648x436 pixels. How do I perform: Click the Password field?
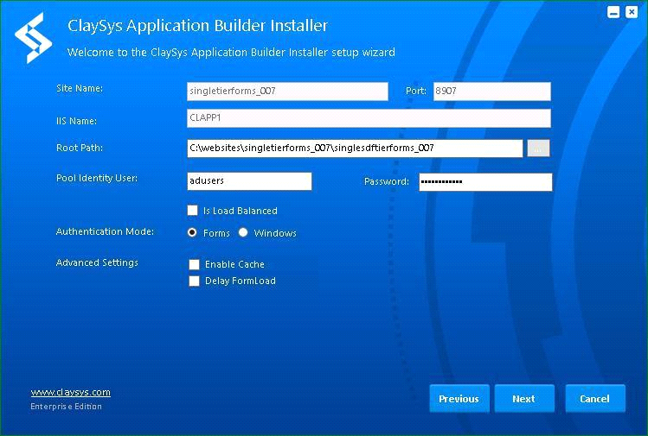click(485, 182)
